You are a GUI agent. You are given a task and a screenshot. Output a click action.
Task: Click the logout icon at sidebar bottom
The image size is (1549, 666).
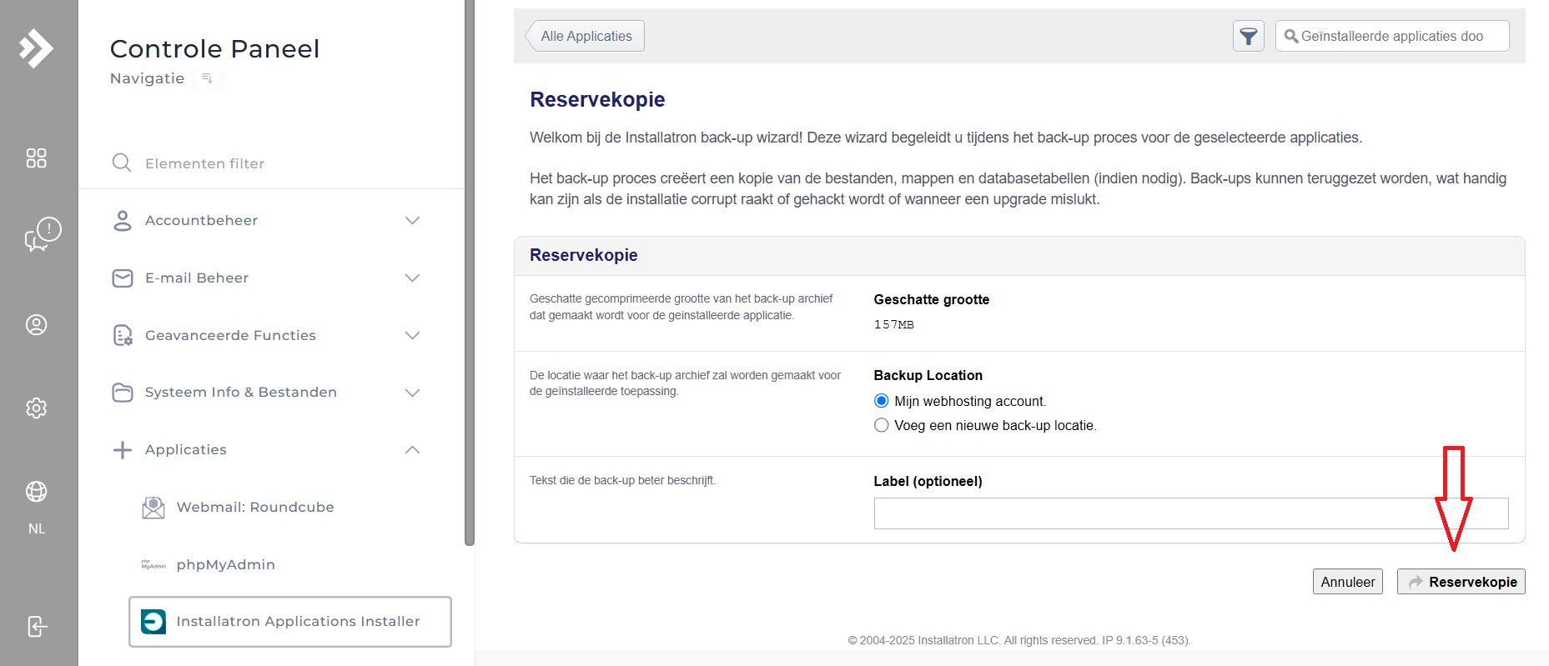click(x=37, y=626)
